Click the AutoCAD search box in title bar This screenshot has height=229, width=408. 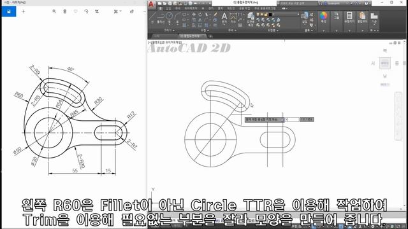tap(298, 3)
